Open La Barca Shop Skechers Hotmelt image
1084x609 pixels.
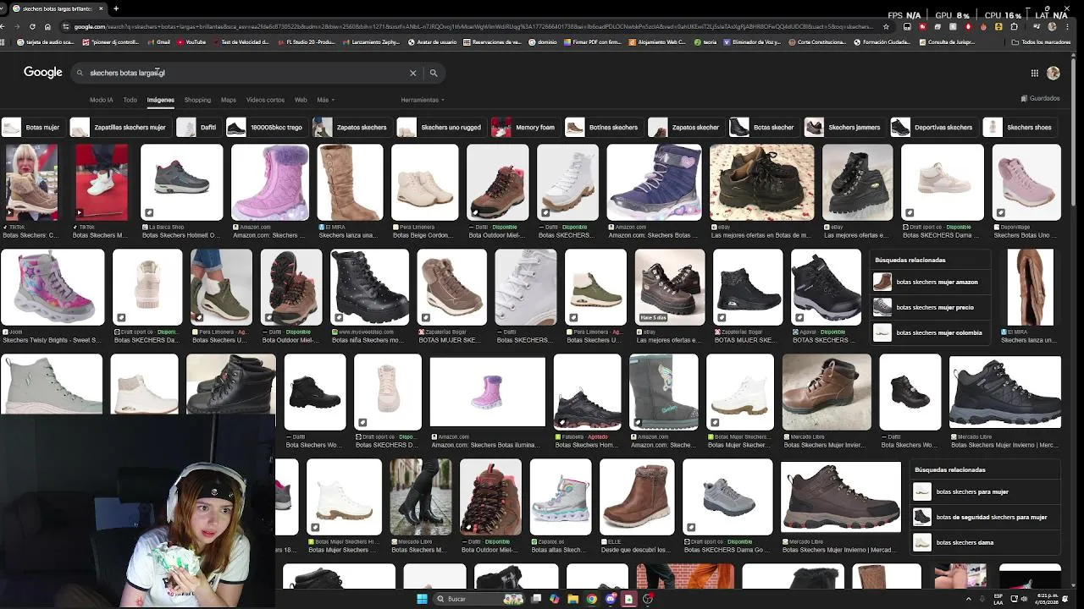tap(181, 183)
